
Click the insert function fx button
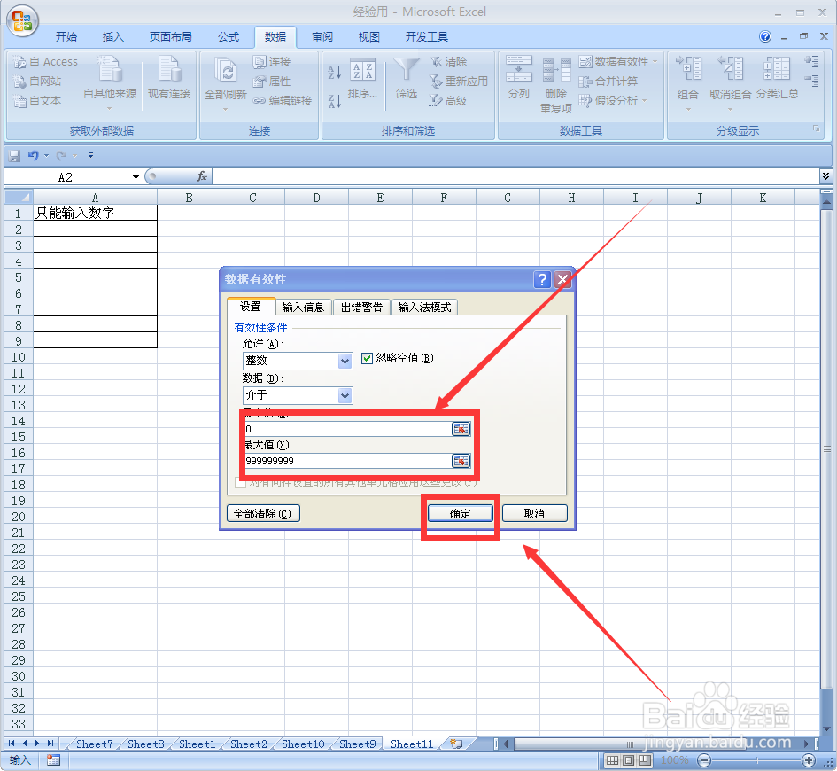coord(202,176)
